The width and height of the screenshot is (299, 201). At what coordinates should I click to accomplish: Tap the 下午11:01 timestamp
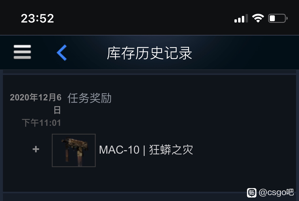(41, 123)
